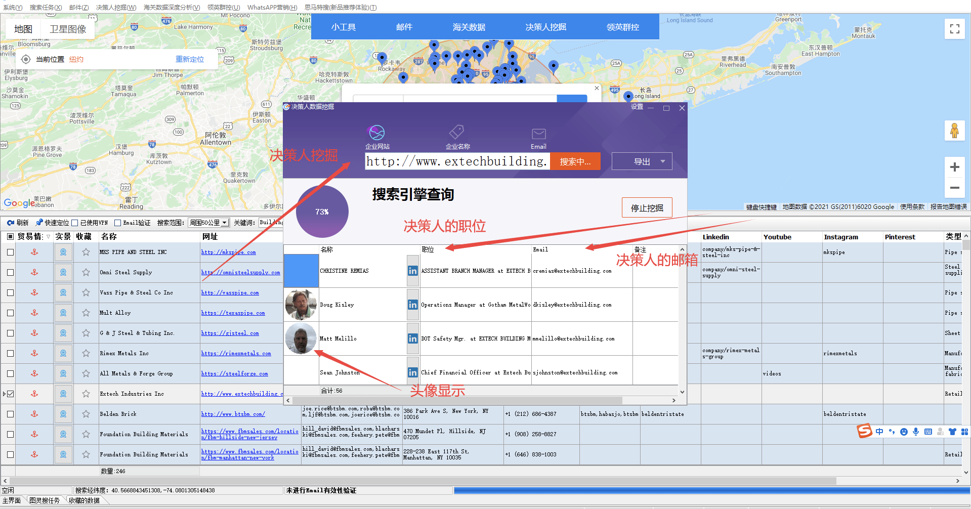Select the 快速定位 pushpin icon

pyautogui.click(x=39, y=223)
